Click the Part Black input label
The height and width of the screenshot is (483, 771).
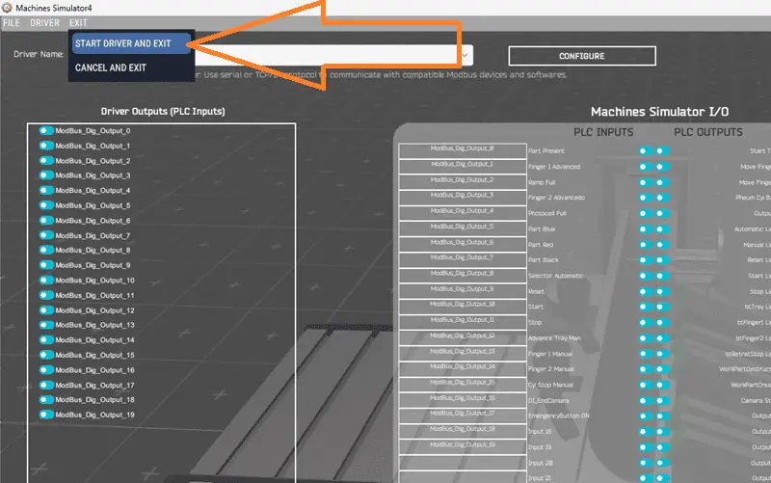tap(544, 259)
